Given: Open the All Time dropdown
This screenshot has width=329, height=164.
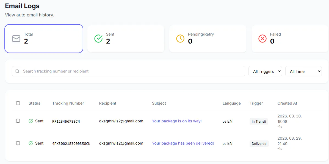Looking at the screenshot, I should (303, 71).
